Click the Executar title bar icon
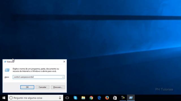Image resolution: width=181 pixels, height=101 pixels. (5, 62)
